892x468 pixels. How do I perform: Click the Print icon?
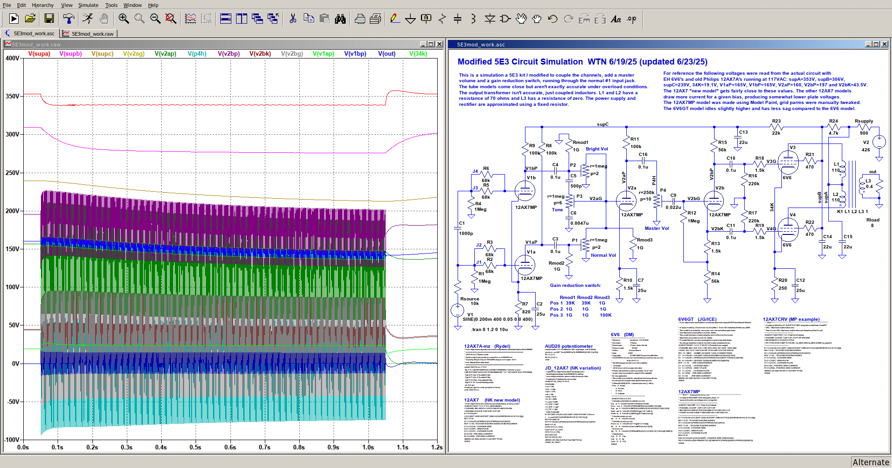376,19
